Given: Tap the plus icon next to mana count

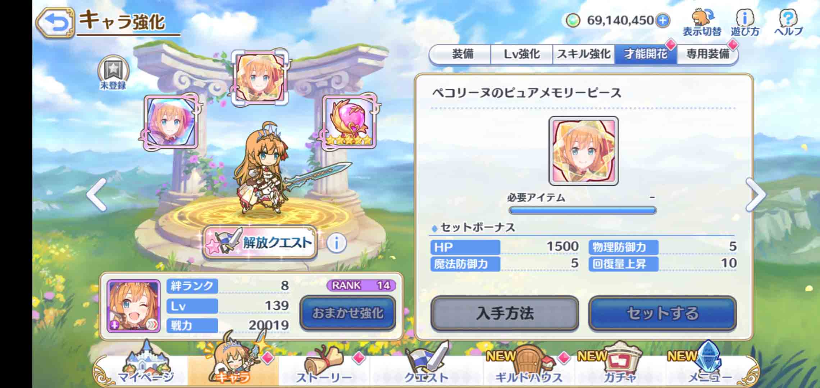Looking at the screenshot, I should 663,20.
